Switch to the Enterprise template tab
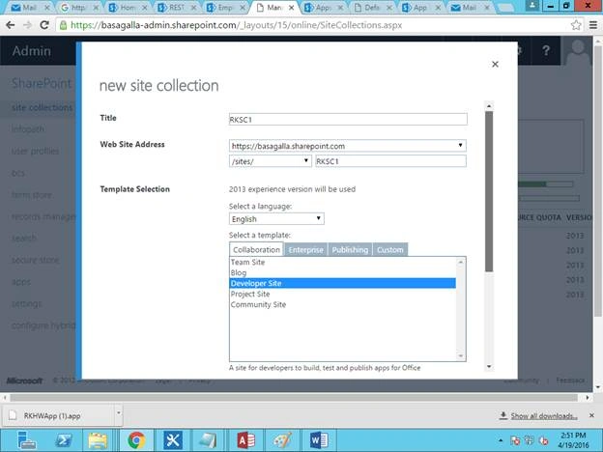Viewport: 603px width, 452px height. [x=305, y=250]
